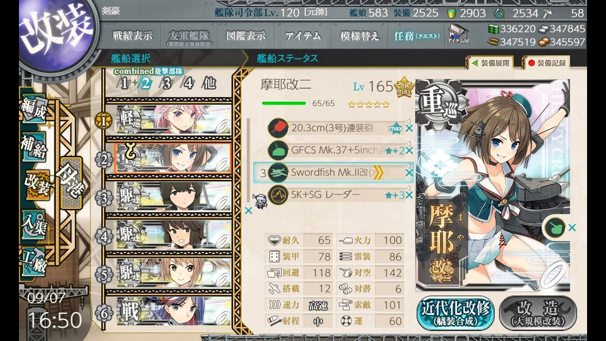Expand the 装備展開 equipment panel
This screenshot has height=341, width=606.
click(490, 63)
